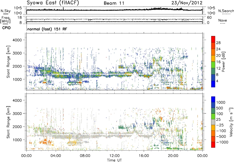
Task: Click the top blue segment of the Velocity color bar
Action: (x=213, y=99)
